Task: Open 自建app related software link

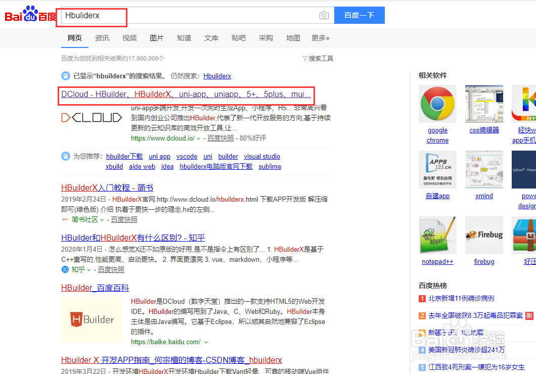Action: coord(437,196)
